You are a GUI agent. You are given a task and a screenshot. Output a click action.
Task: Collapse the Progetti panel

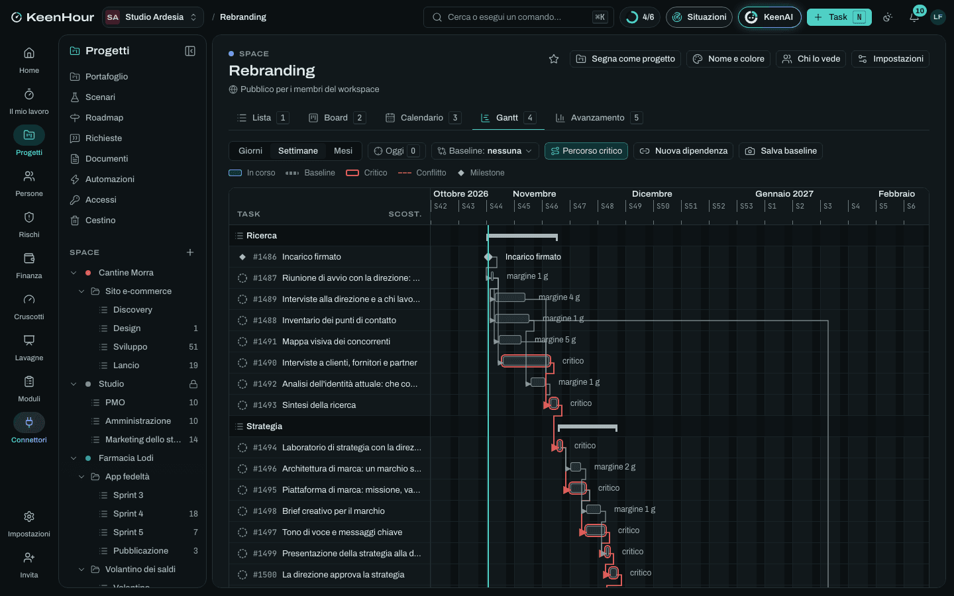click(190, 51)
